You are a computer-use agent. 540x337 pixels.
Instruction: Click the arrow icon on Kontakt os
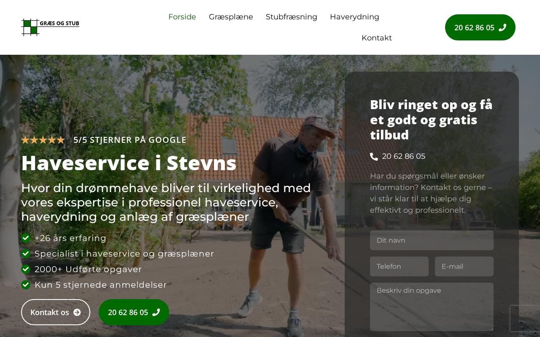point(77,312)
